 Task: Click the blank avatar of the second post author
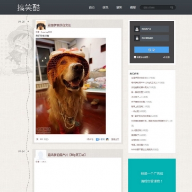(41, 155)
